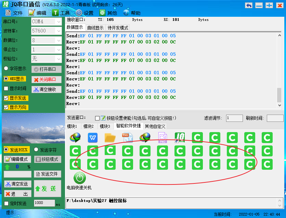Click the 1000 ms timer interval field
Viewport: 286px width, 218px height.
tap(44, 203)
